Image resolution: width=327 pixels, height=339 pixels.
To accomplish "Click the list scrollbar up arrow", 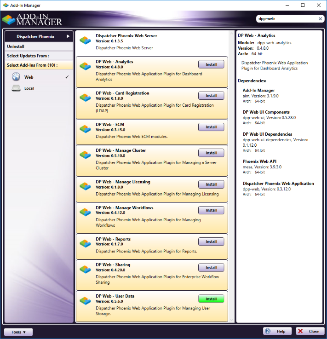I will (231, 34).
